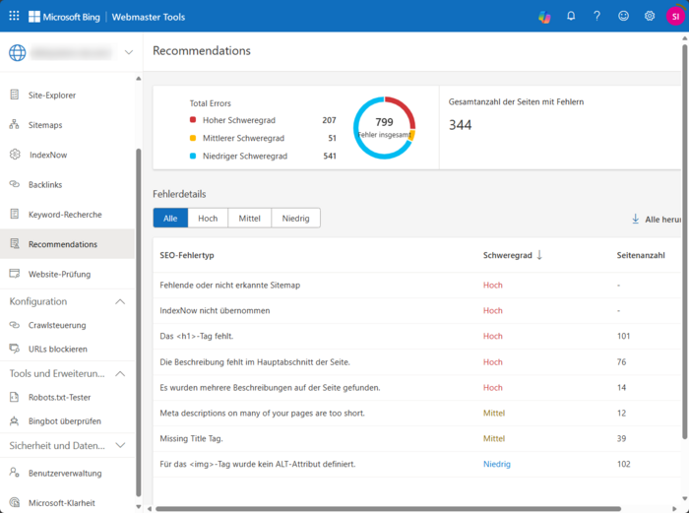Click the main page vertical scrollbar
The image size is (689, 513).
[685, 241]
